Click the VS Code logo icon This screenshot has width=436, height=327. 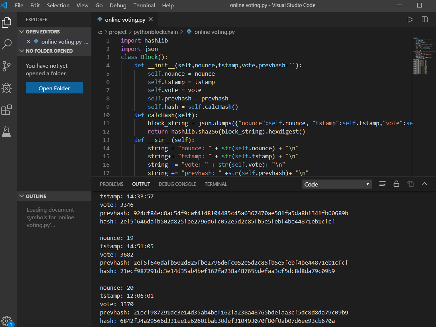tap(4, 5)
